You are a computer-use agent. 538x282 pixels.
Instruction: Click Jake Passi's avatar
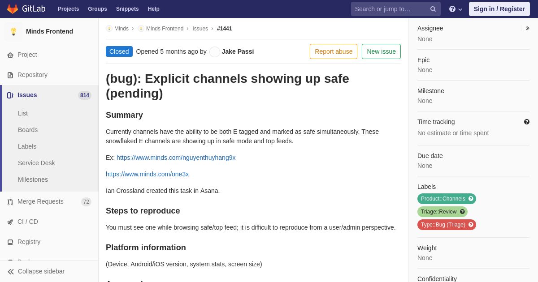pos(215,52)
